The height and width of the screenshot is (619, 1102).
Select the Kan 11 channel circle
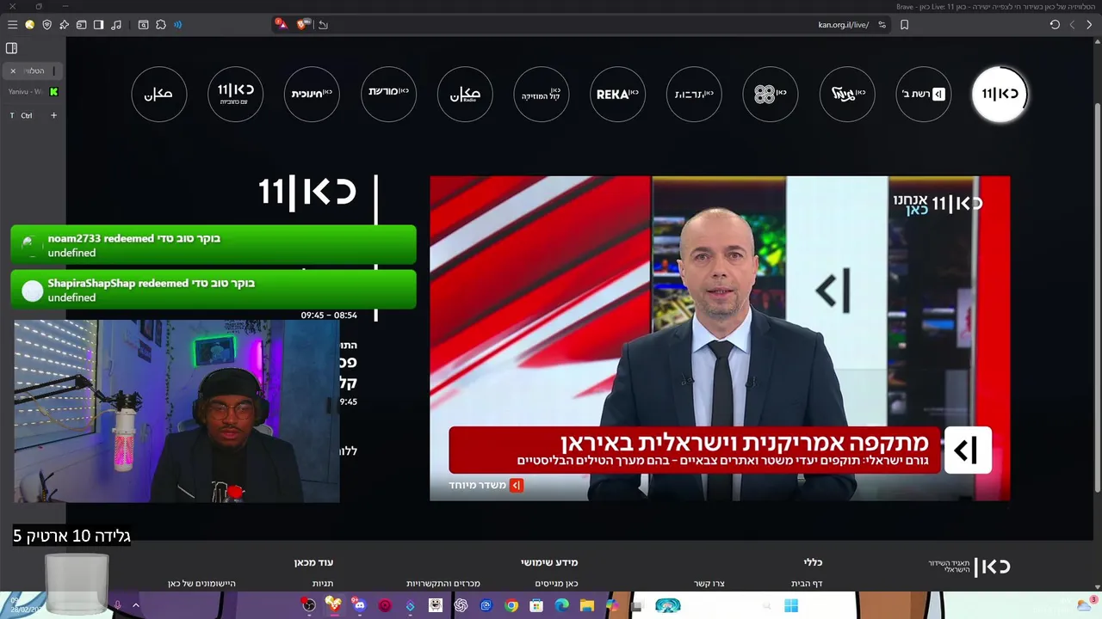[x=1000, y=94]
